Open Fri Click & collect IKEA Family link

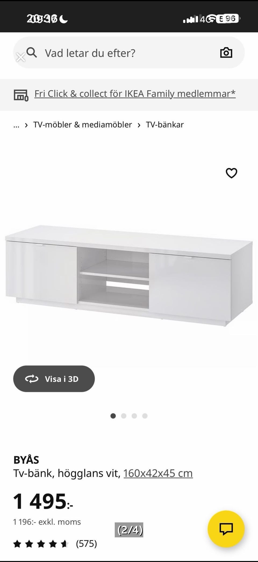click(135, 94)
